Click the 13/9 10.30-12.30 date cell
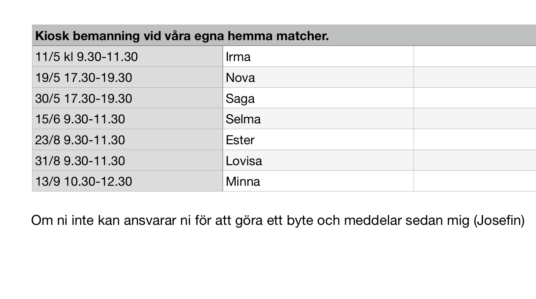This screenshot has width=536, height=299. pos(127,181)
